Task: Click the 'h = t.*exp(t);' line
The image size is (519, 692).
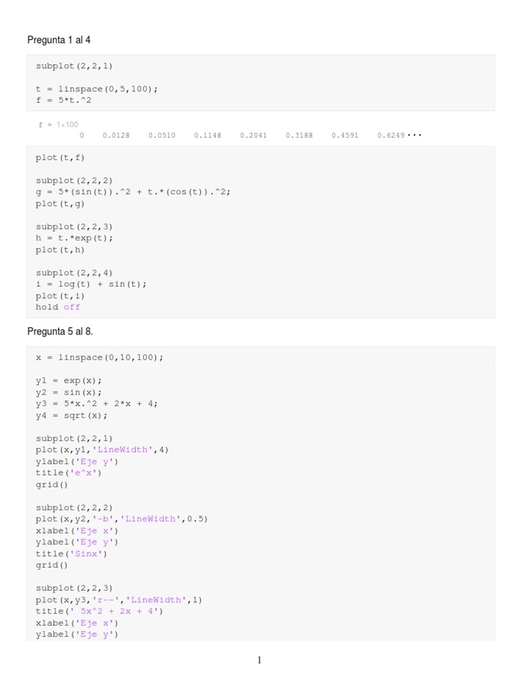Action: 74,239
